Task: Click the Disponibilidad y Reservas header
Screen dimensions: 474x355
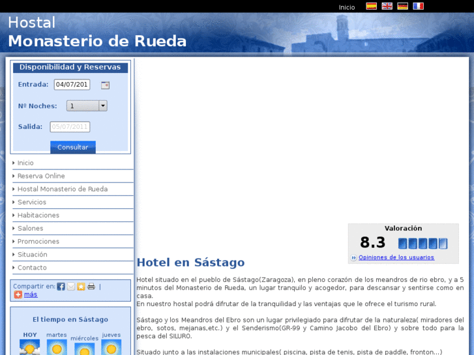Action: click(x=70, y=67)
